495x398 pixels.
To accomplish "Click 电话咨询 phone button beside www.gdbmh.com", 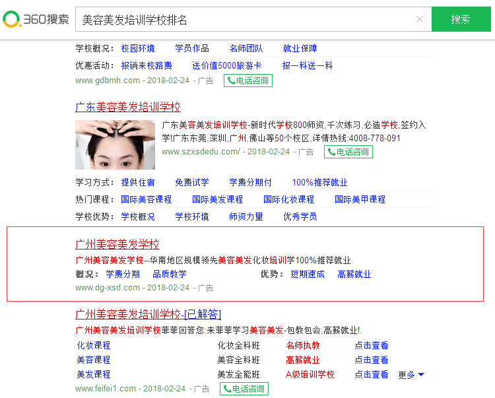I will (247, 81).
